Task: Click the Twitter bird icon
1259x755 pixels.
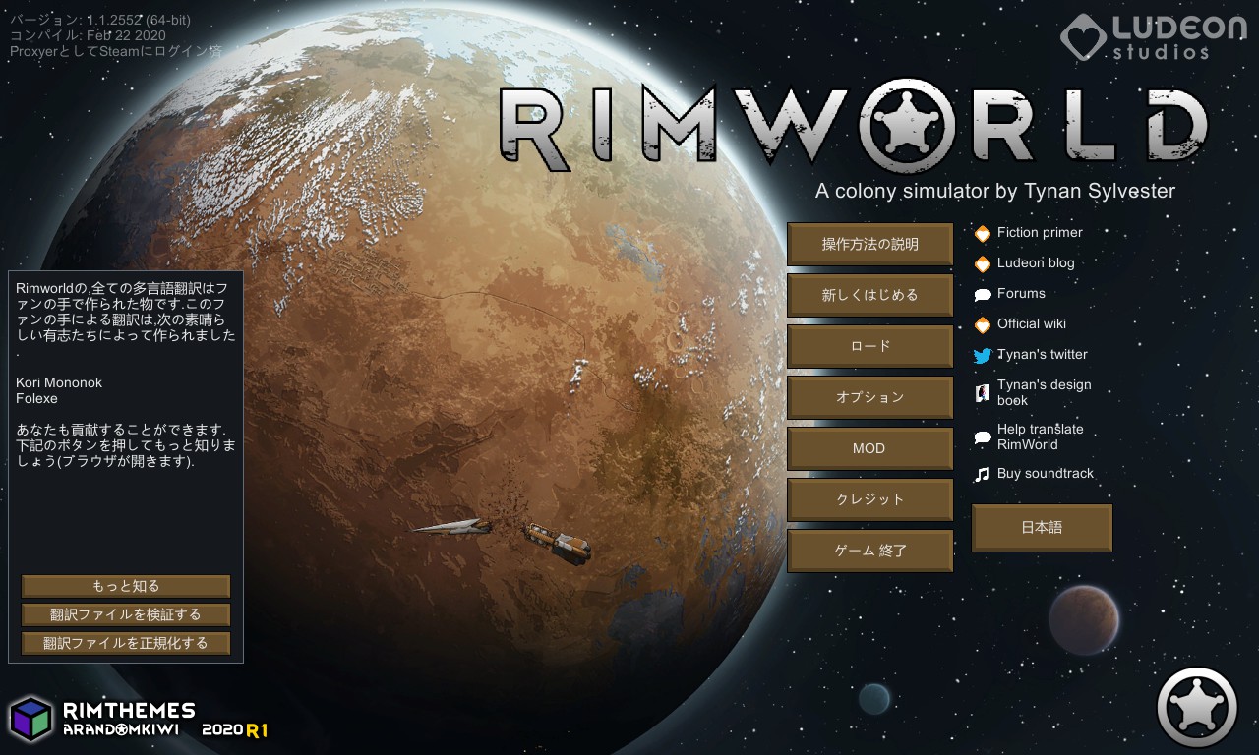Action: click(x=982, y=356)
